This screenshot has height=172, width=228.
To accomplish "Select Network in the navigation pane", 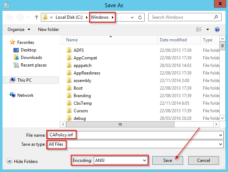I will coord(25,95).
